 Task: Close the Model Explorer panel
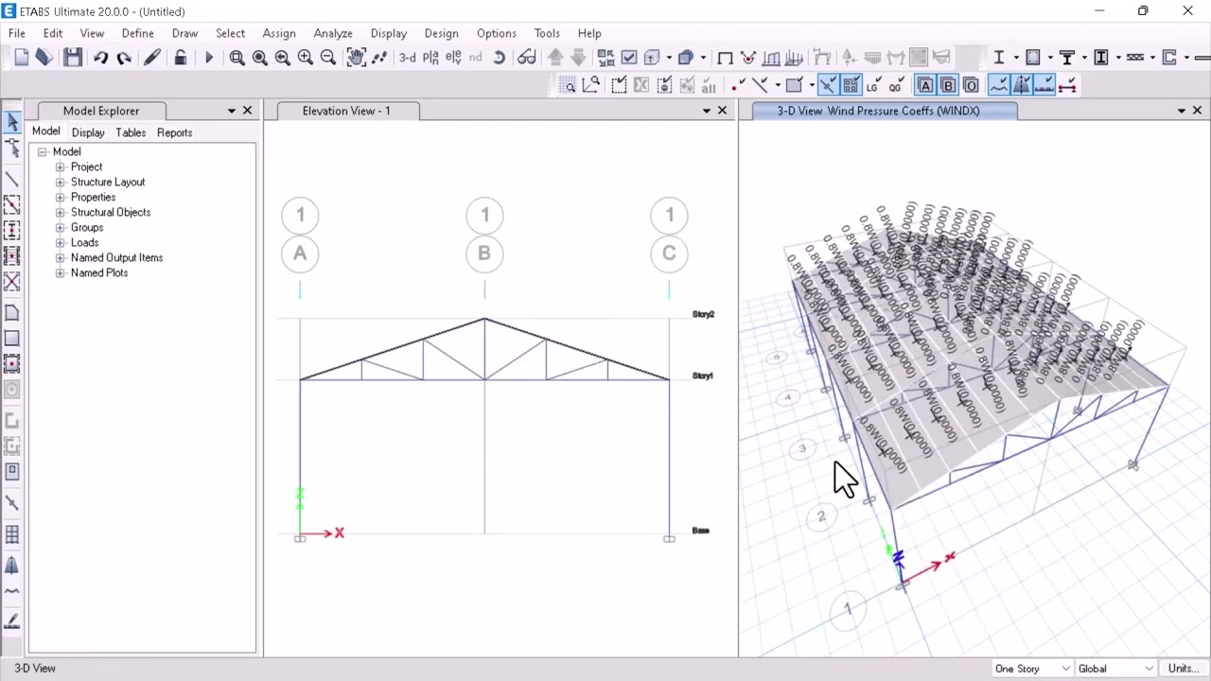pyautogui.click(x=248, y=111)
